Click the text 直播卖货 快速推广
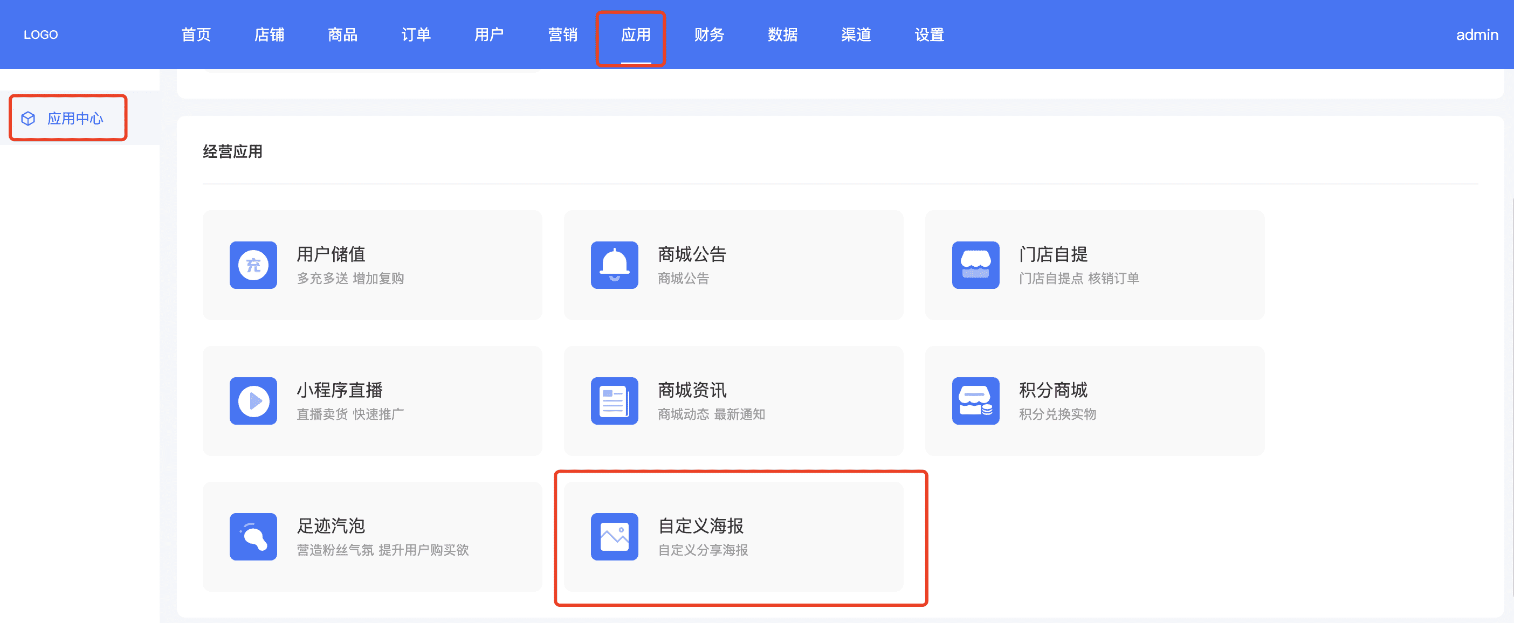The image size is (1514, 623). click(350, 414)
